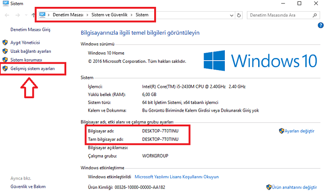Click Ayarları değiştir link
The height and width of the screenshot is (196, 324).
[299, 131]
